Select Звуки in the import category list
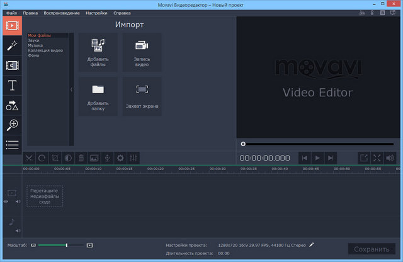 [33, 40]
